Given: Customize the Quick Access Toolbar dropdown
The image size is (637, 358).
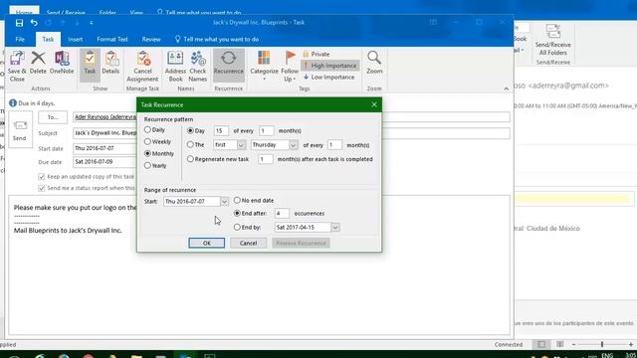Looking at the screenshot, I should [91, 23].
